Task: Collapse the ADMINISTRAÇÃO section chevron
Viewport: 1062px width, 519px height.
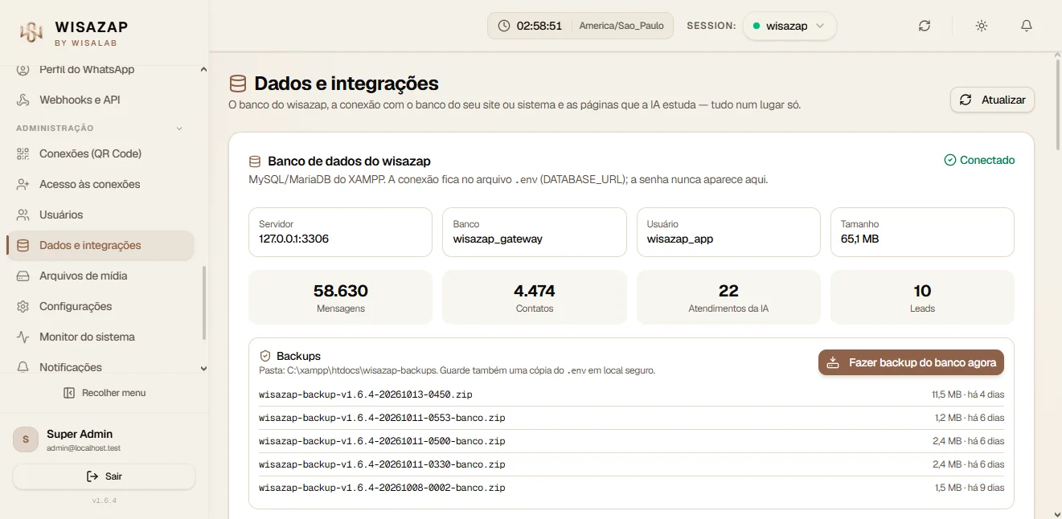Action: [x=179, y=129]
